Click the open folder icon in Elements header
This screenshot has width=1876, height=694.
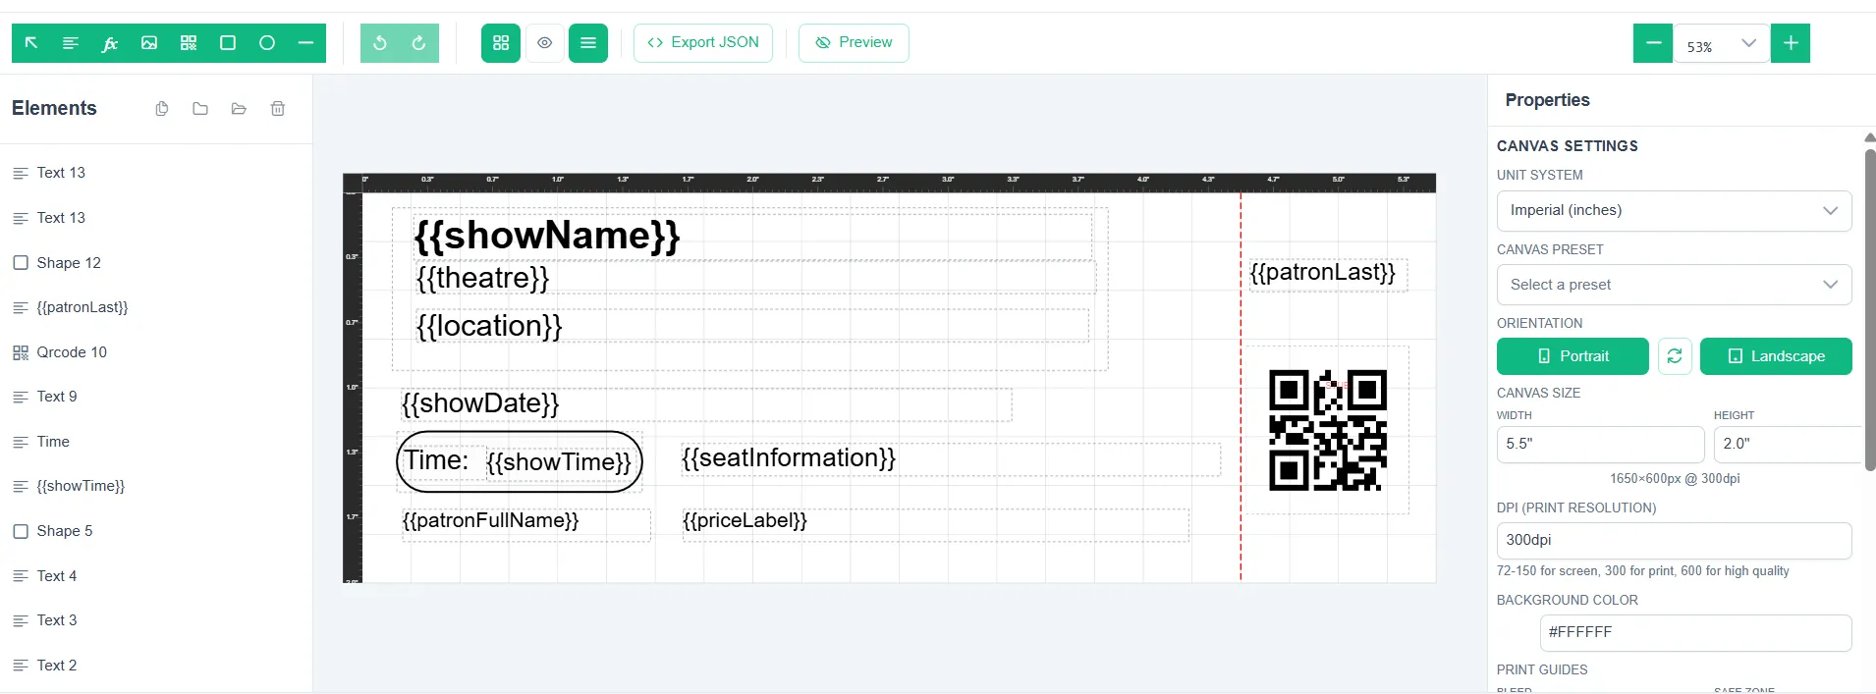click(x=239, y=109)
